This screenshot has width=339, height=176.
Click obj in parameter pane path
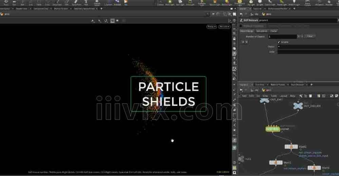coord(255,14)
